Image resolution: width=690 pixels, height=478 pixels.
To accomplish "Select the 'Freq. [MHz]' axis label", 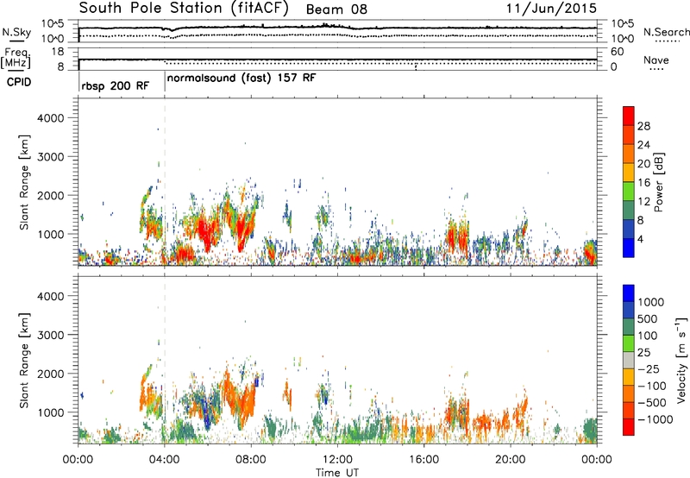I will pyautogui.click(x=16, y=59).
